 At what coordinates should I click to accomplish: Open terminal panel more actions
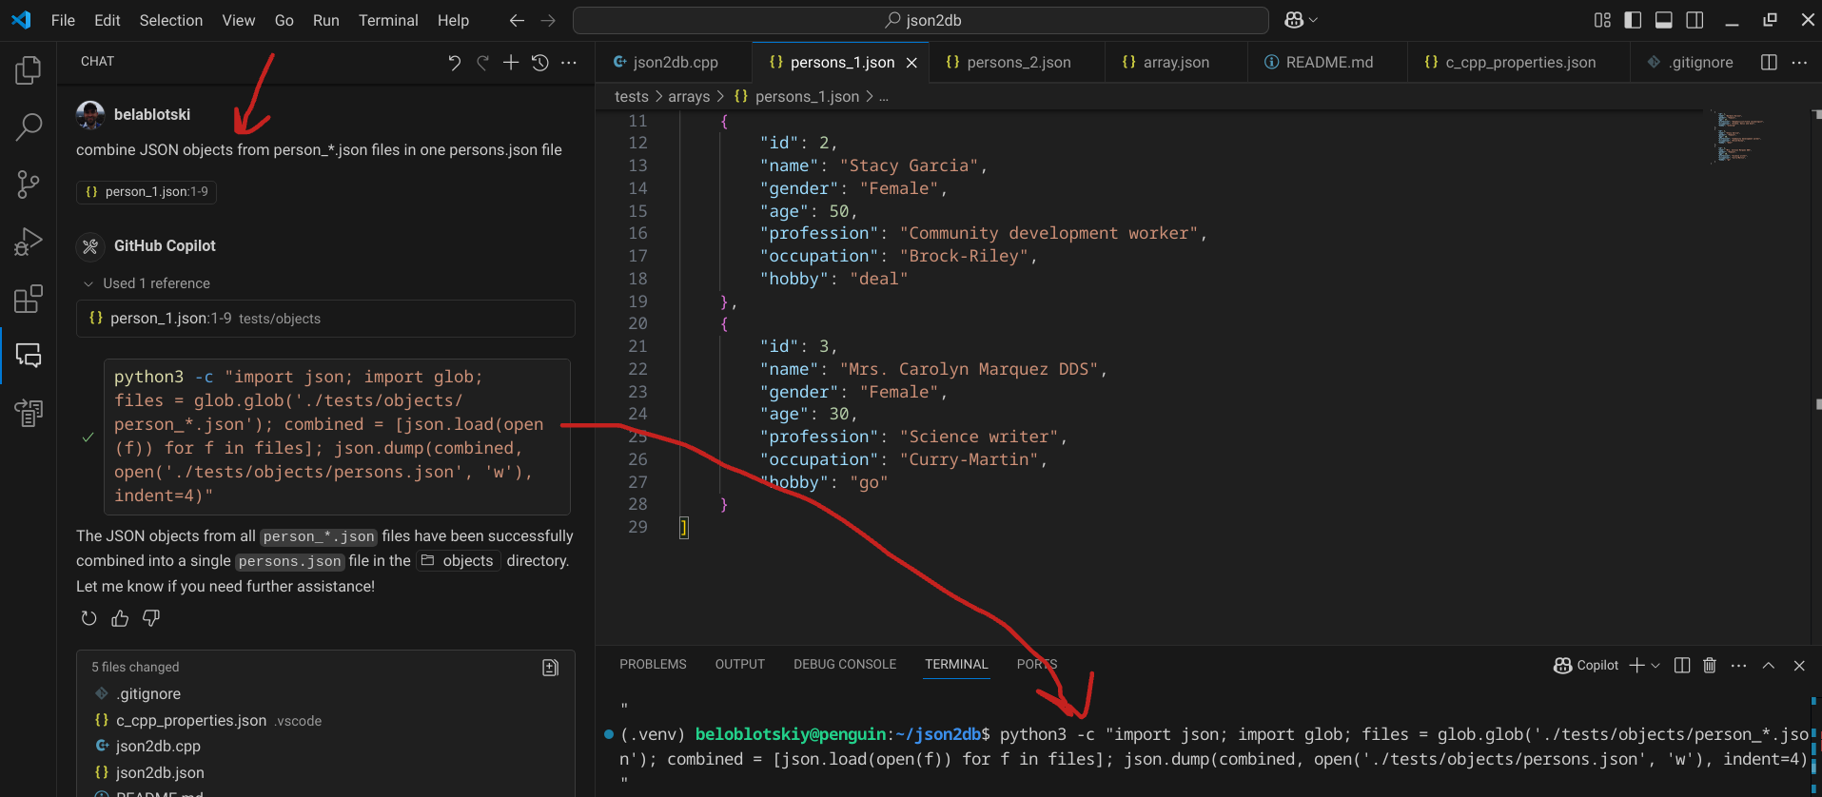click(1739, 665)
